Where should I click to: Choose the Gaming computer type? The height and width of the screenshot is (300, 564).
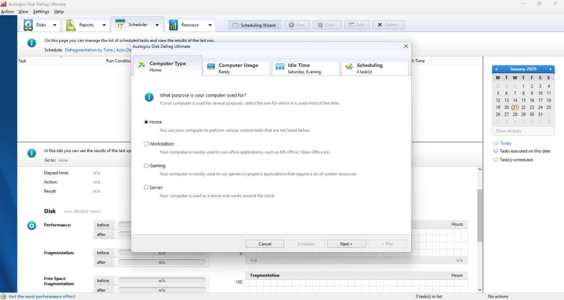pos(146,166)
